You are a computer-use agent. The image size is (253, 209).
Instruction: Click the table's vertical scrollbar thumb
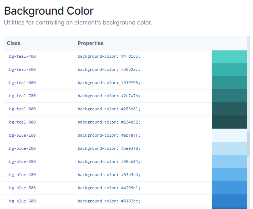(x=248, y=144)
